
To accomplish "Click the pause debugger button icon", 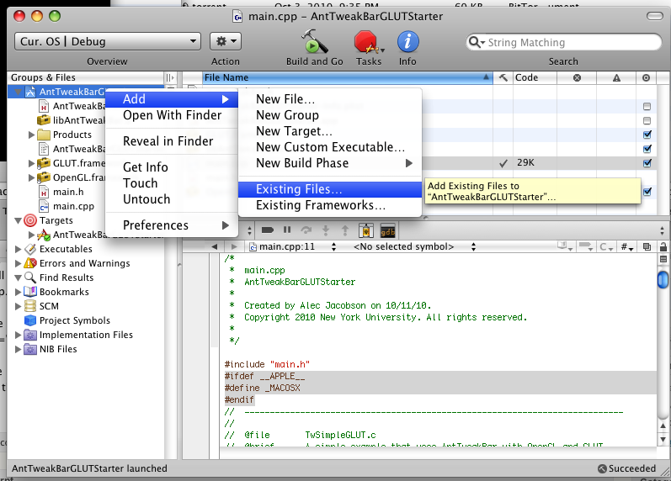I will [287, 230].
